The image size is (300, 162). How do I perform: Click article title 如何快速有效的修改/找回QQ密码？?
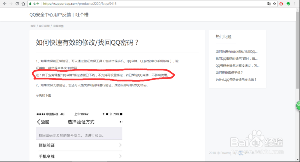87,43
